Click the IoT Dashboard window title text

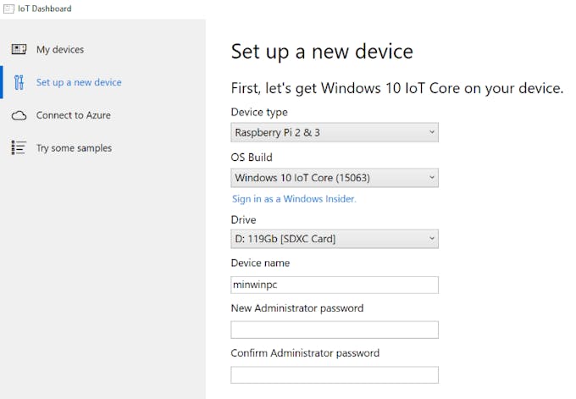(44, 8)
